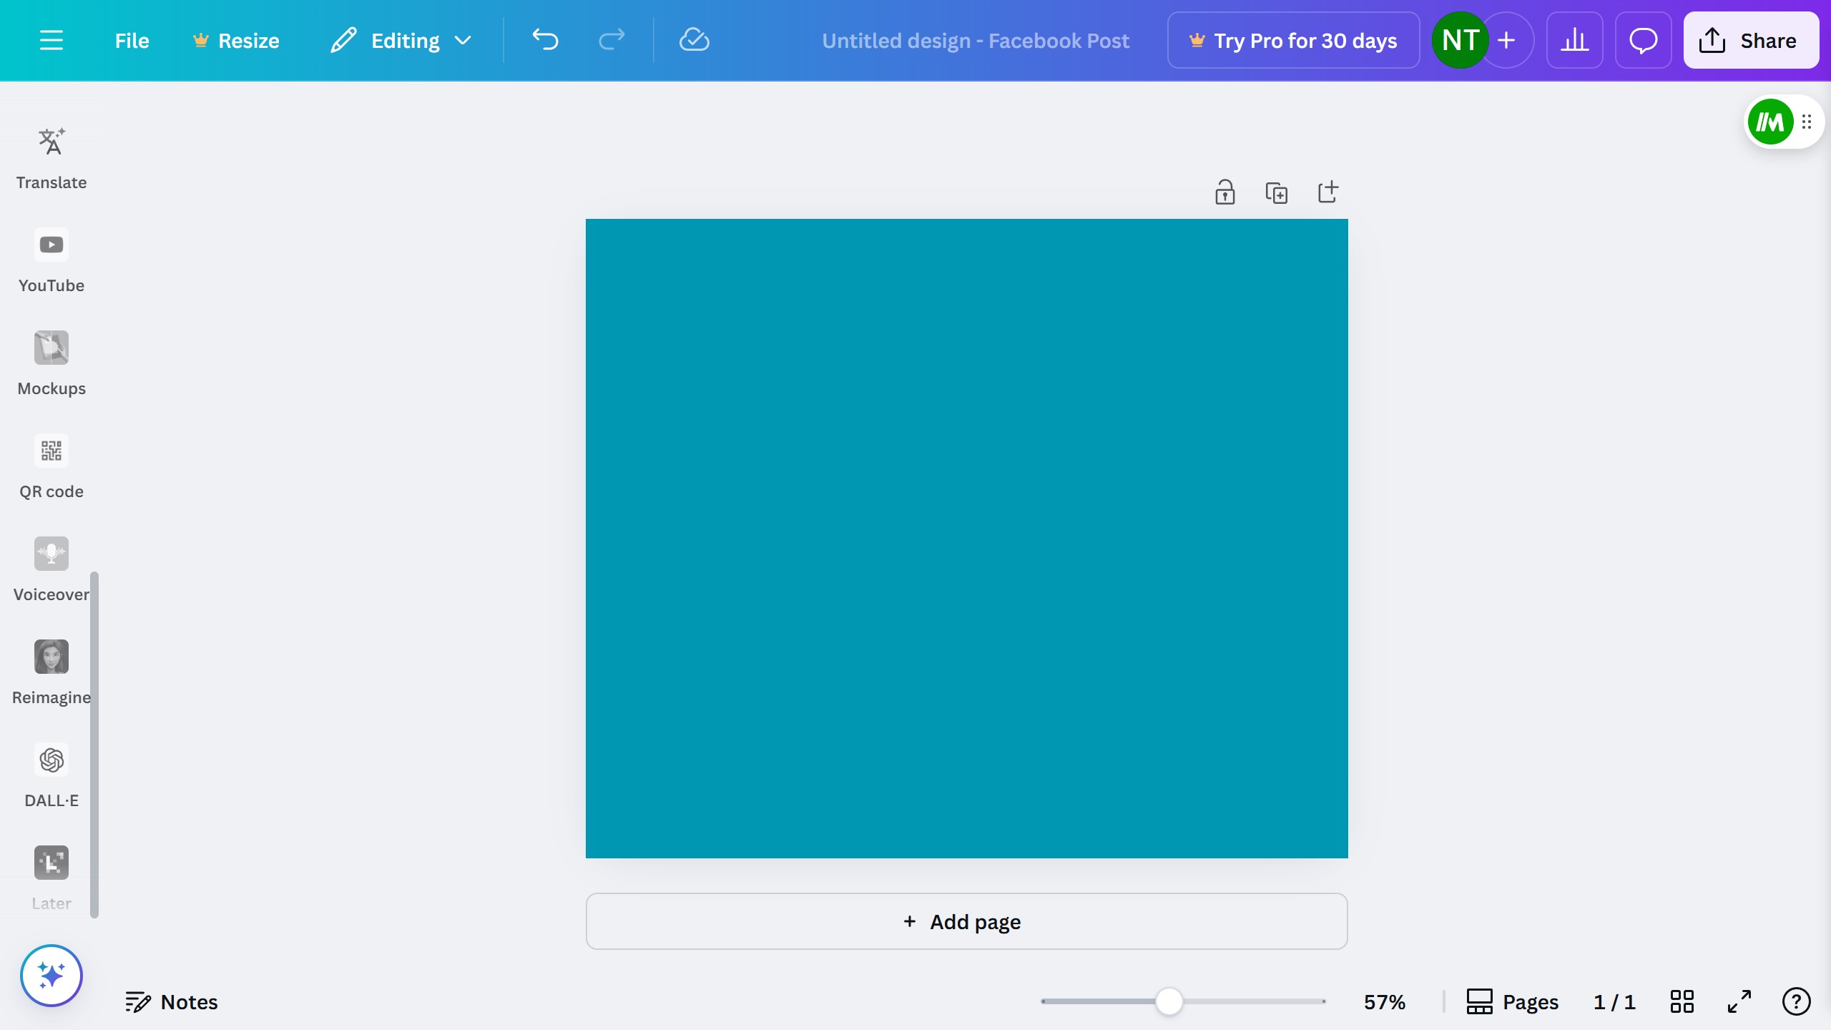Open the Canva AI assistant sparkle button
The width and height of the screenshot is (1831, 1030).
pyautogui.click(x=51, y=974)
